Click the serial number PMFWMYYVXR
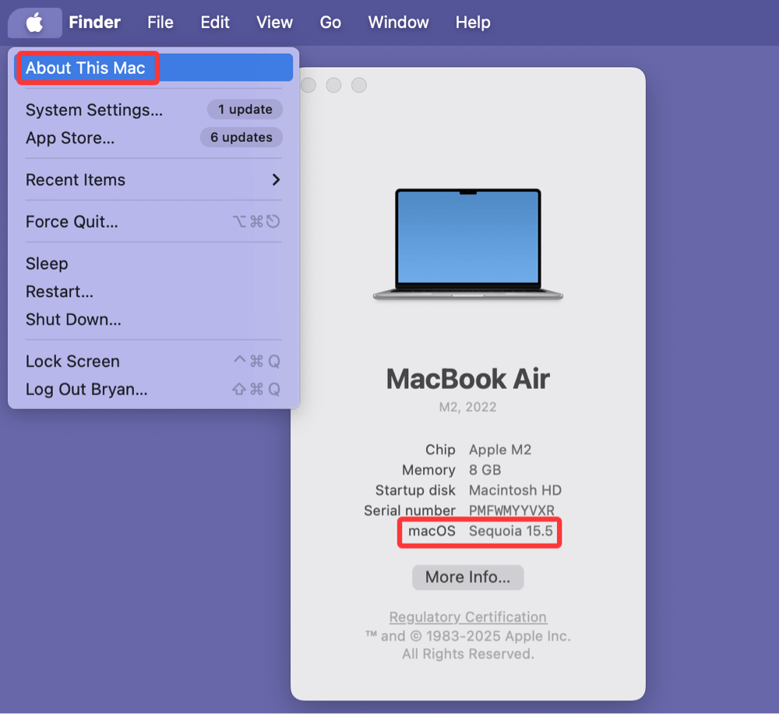 tap(512, 511)
